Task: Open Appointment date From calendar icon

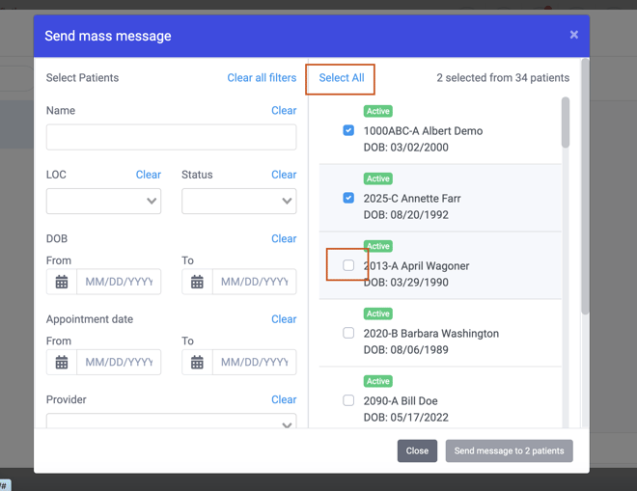Action: 62,362
